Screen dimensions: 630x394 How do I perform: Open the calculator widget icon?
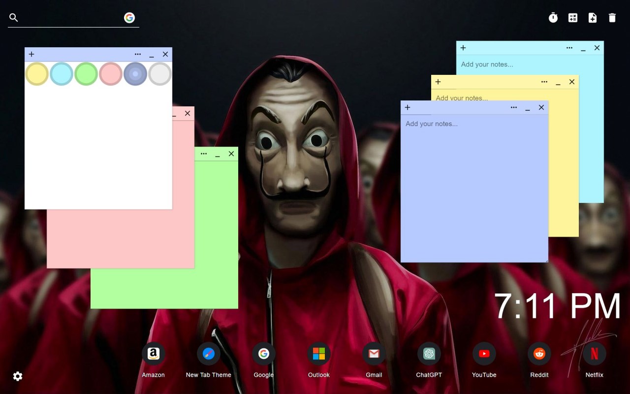click(573, 18)
